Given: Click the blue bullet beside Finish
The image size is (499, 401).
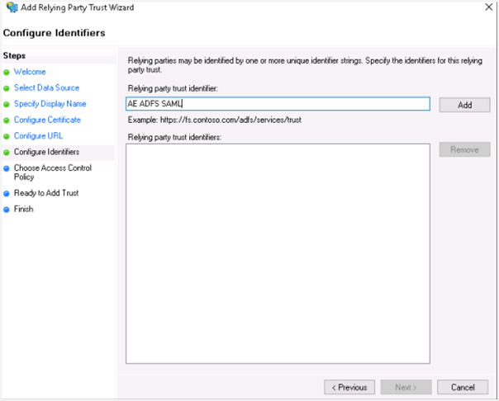Looking at the screenshot, I should coord(7,210).
